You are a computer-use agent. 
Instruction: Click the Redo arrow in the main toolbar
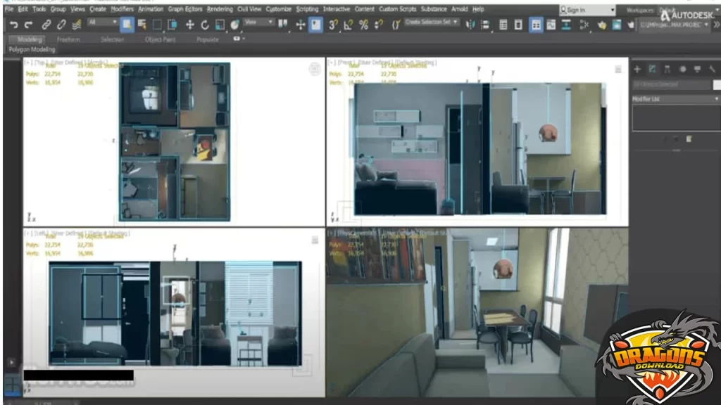tap(28, 25)
